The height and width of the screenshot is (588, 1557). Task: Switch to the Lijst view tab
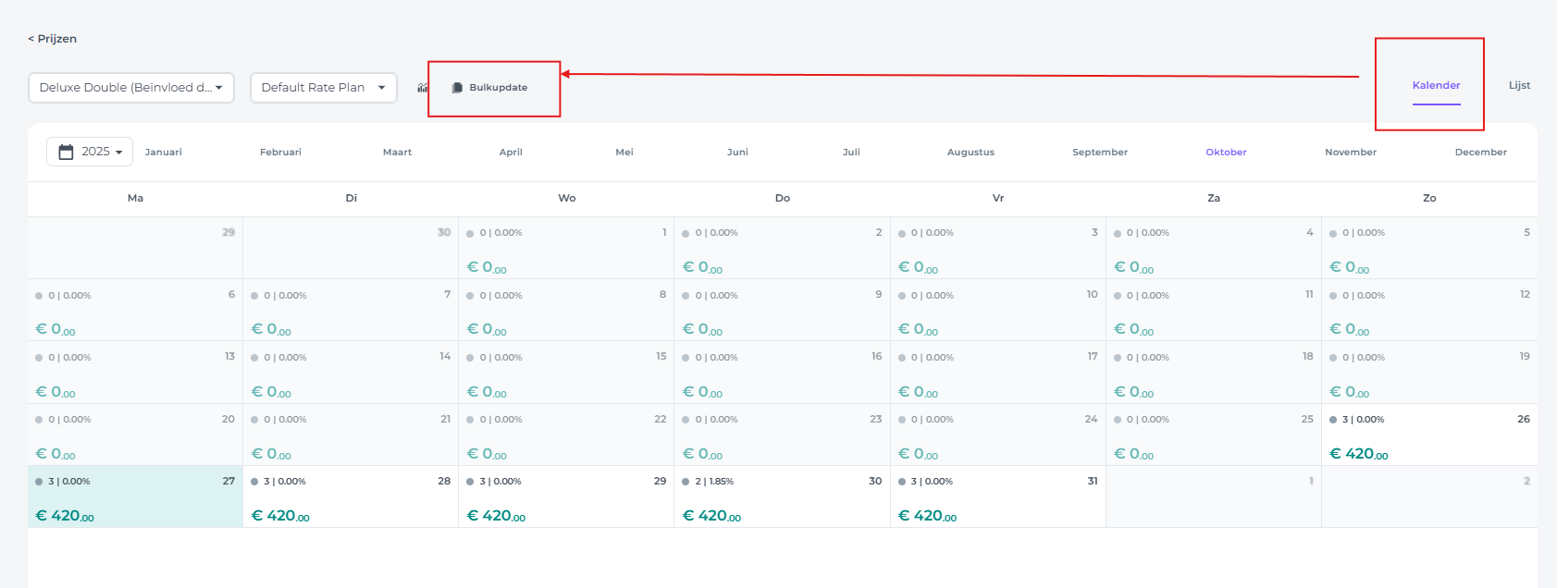(1519, 85)
